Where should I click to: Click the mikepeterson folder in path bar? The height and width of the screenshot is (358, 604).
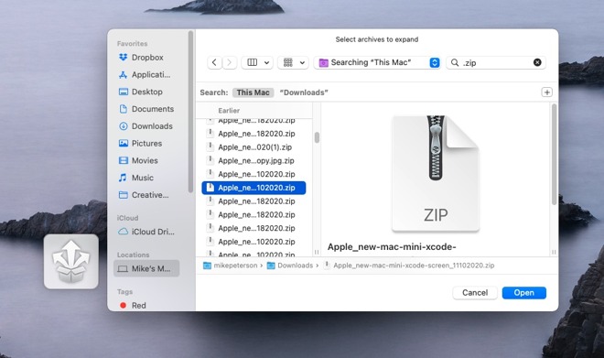(x=231, y=266)
